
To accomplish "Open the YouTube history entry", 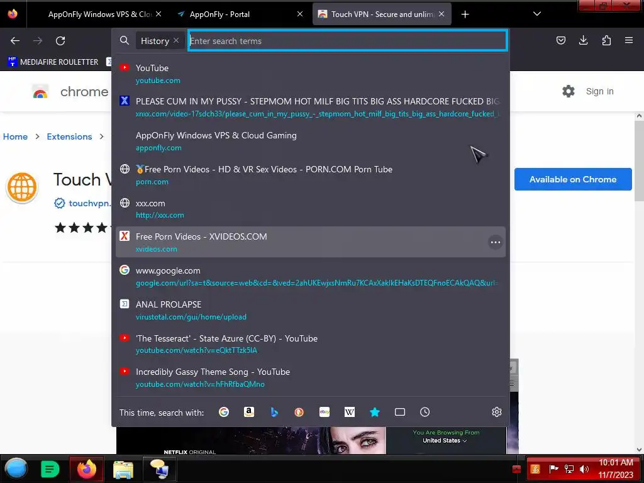I will (x=311, y=74).
